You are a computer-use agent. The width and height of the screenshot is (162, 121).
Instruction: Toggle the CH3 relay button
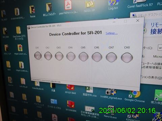coord(59,56)
